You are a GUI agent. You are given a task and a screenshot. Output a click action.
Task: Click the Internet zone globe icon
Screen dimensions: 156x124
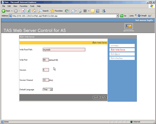(132, 122)
